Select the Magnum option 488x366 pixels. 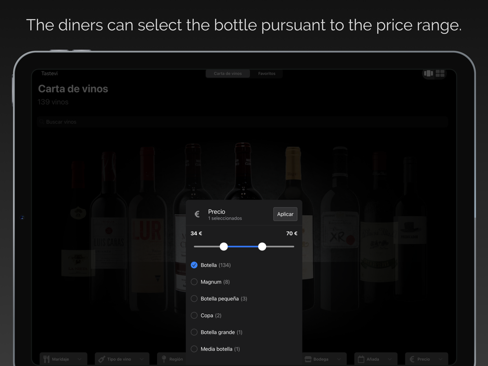click(210, 282)
